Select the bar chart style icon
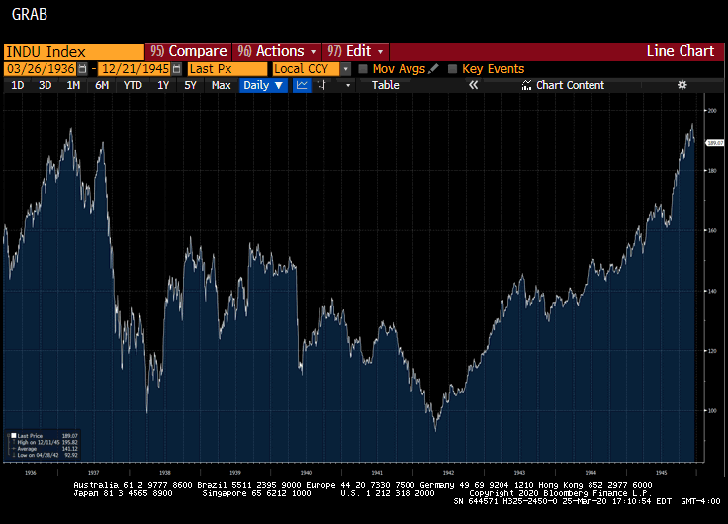 click(x=322, y=86)
